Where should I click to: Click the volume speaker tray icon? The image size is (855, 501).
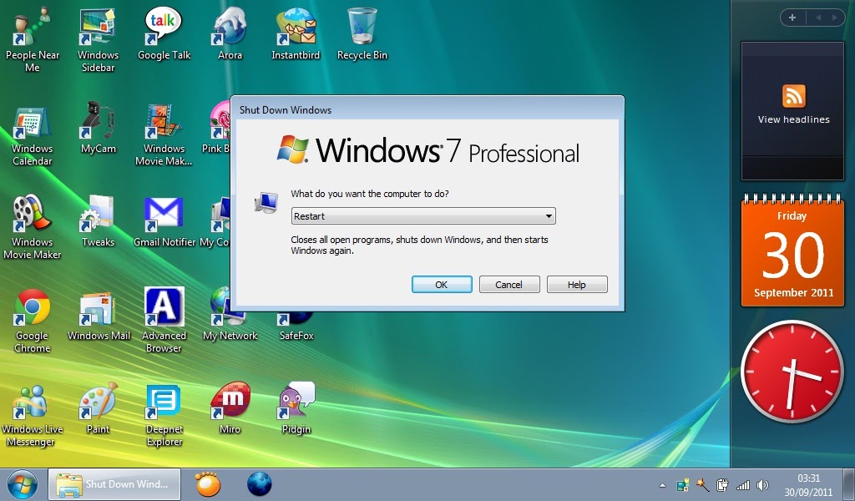click(x=763, y=484)
